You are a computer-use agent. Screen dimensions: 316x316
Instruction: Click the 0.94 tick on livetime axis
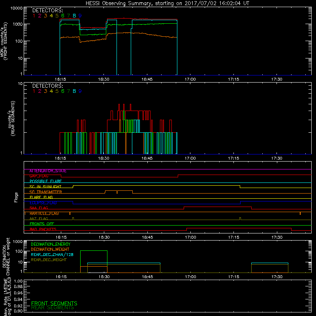click(x=18, y=299)
